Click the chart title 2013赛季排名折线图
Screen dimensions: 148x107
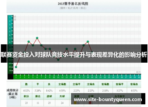click(x=73, y=4)
